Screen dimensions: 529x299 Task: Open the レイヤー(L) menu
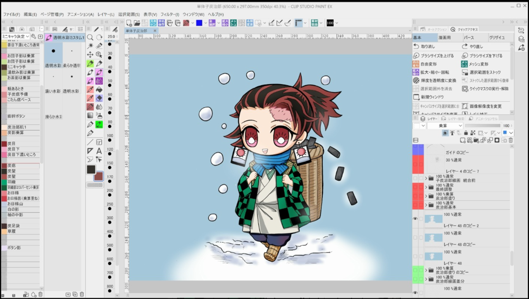[106, 15]
